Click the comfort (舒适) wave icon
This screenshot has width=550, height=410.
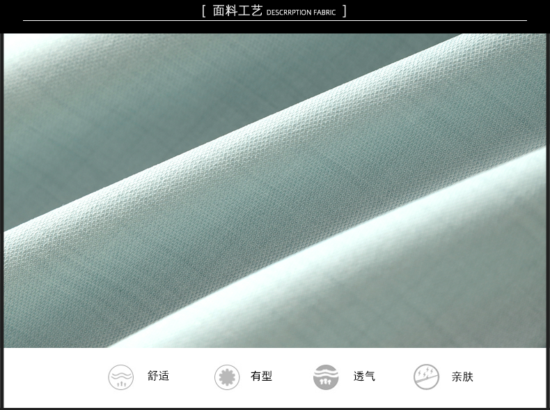pyautogui.click(x=120, y=377)
